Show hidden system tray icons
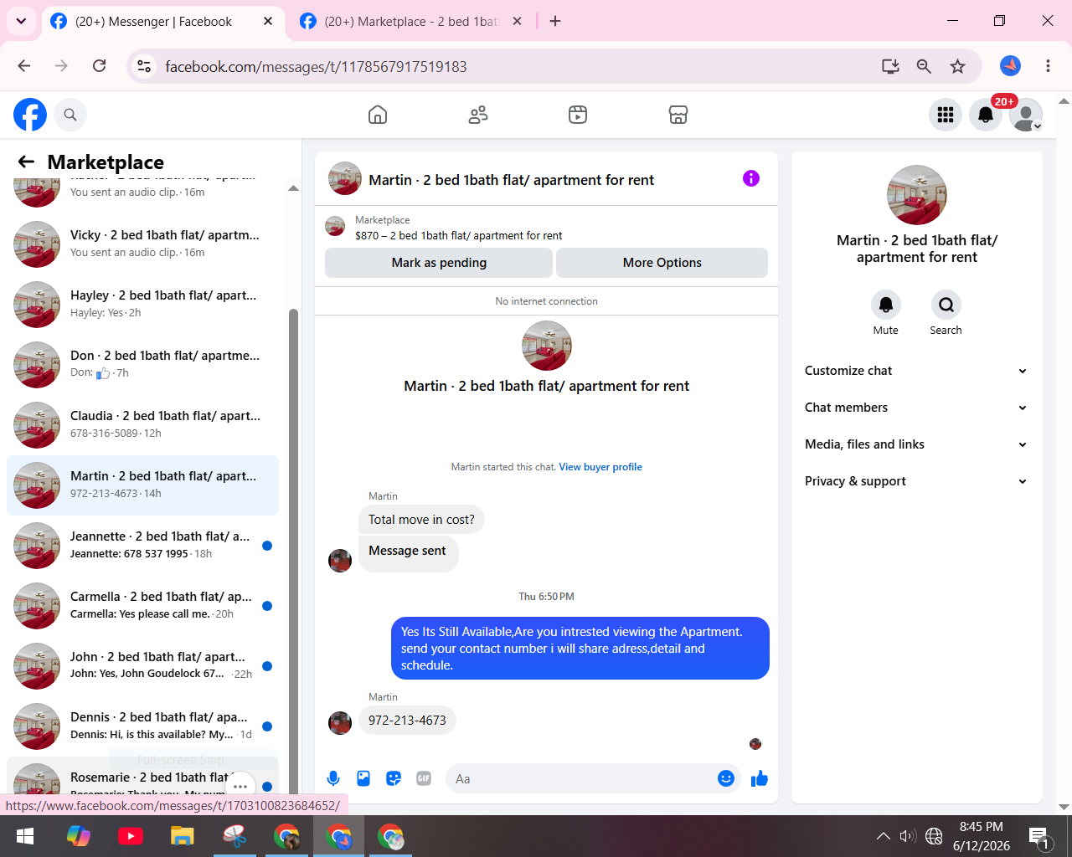The height and width of the screenshot is (857, 1072). (883, 836)
